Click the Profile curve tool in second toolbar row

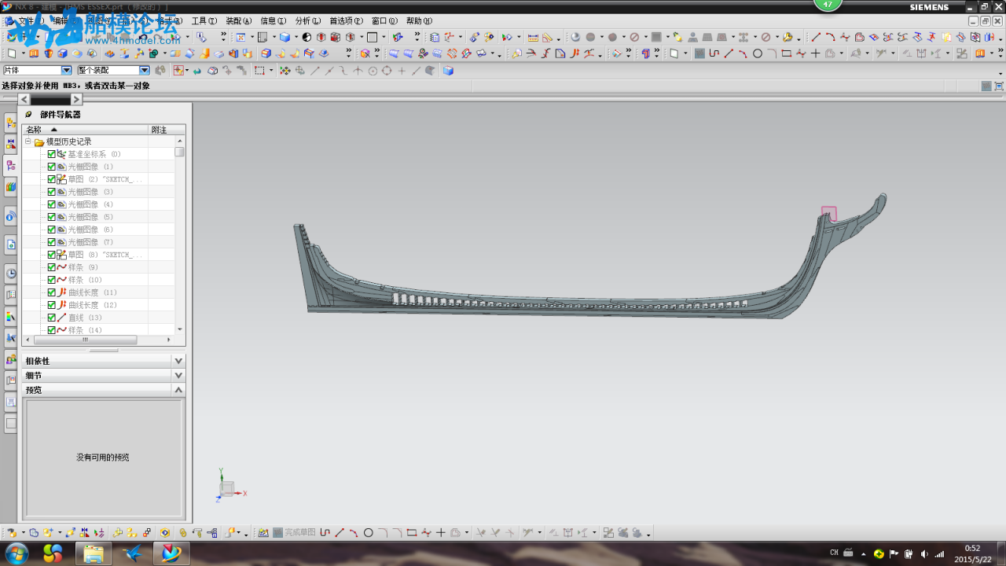(x=714, y=53)
